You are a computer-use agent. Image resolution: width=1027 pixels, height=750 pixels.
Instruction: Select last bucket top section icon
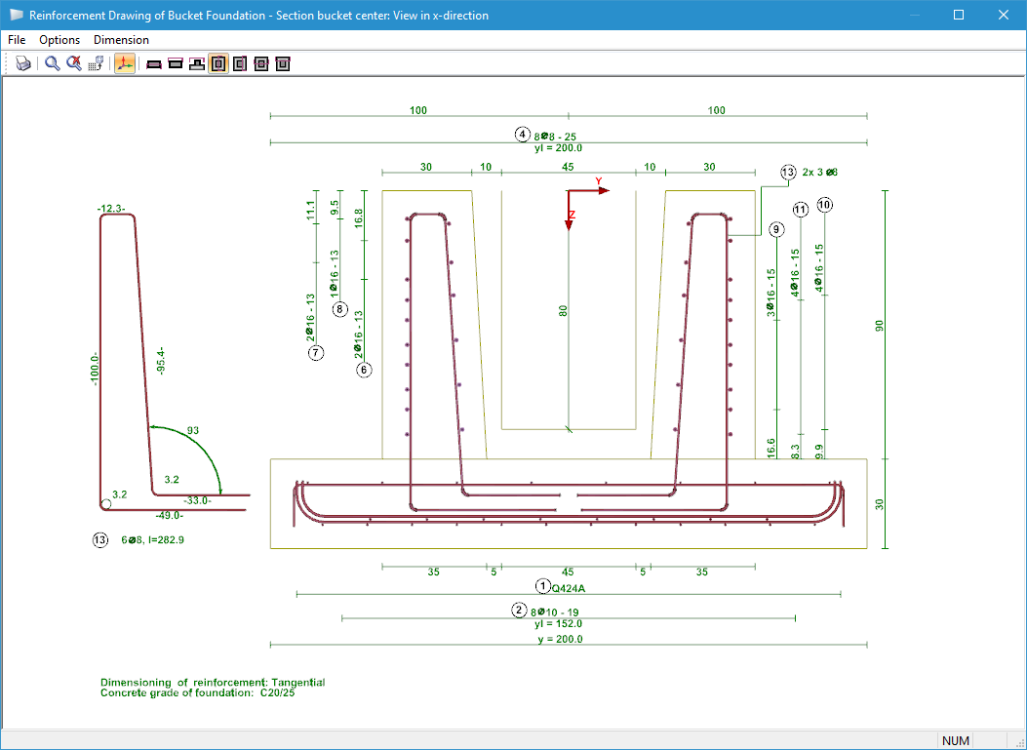(282, 64)
